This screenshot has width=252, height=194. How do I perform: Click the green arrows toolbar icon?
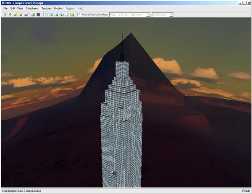tap(61, 15)
